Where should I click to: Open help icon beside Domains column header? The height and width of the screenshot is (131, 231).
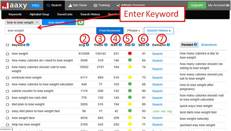(x=168, y=45)
